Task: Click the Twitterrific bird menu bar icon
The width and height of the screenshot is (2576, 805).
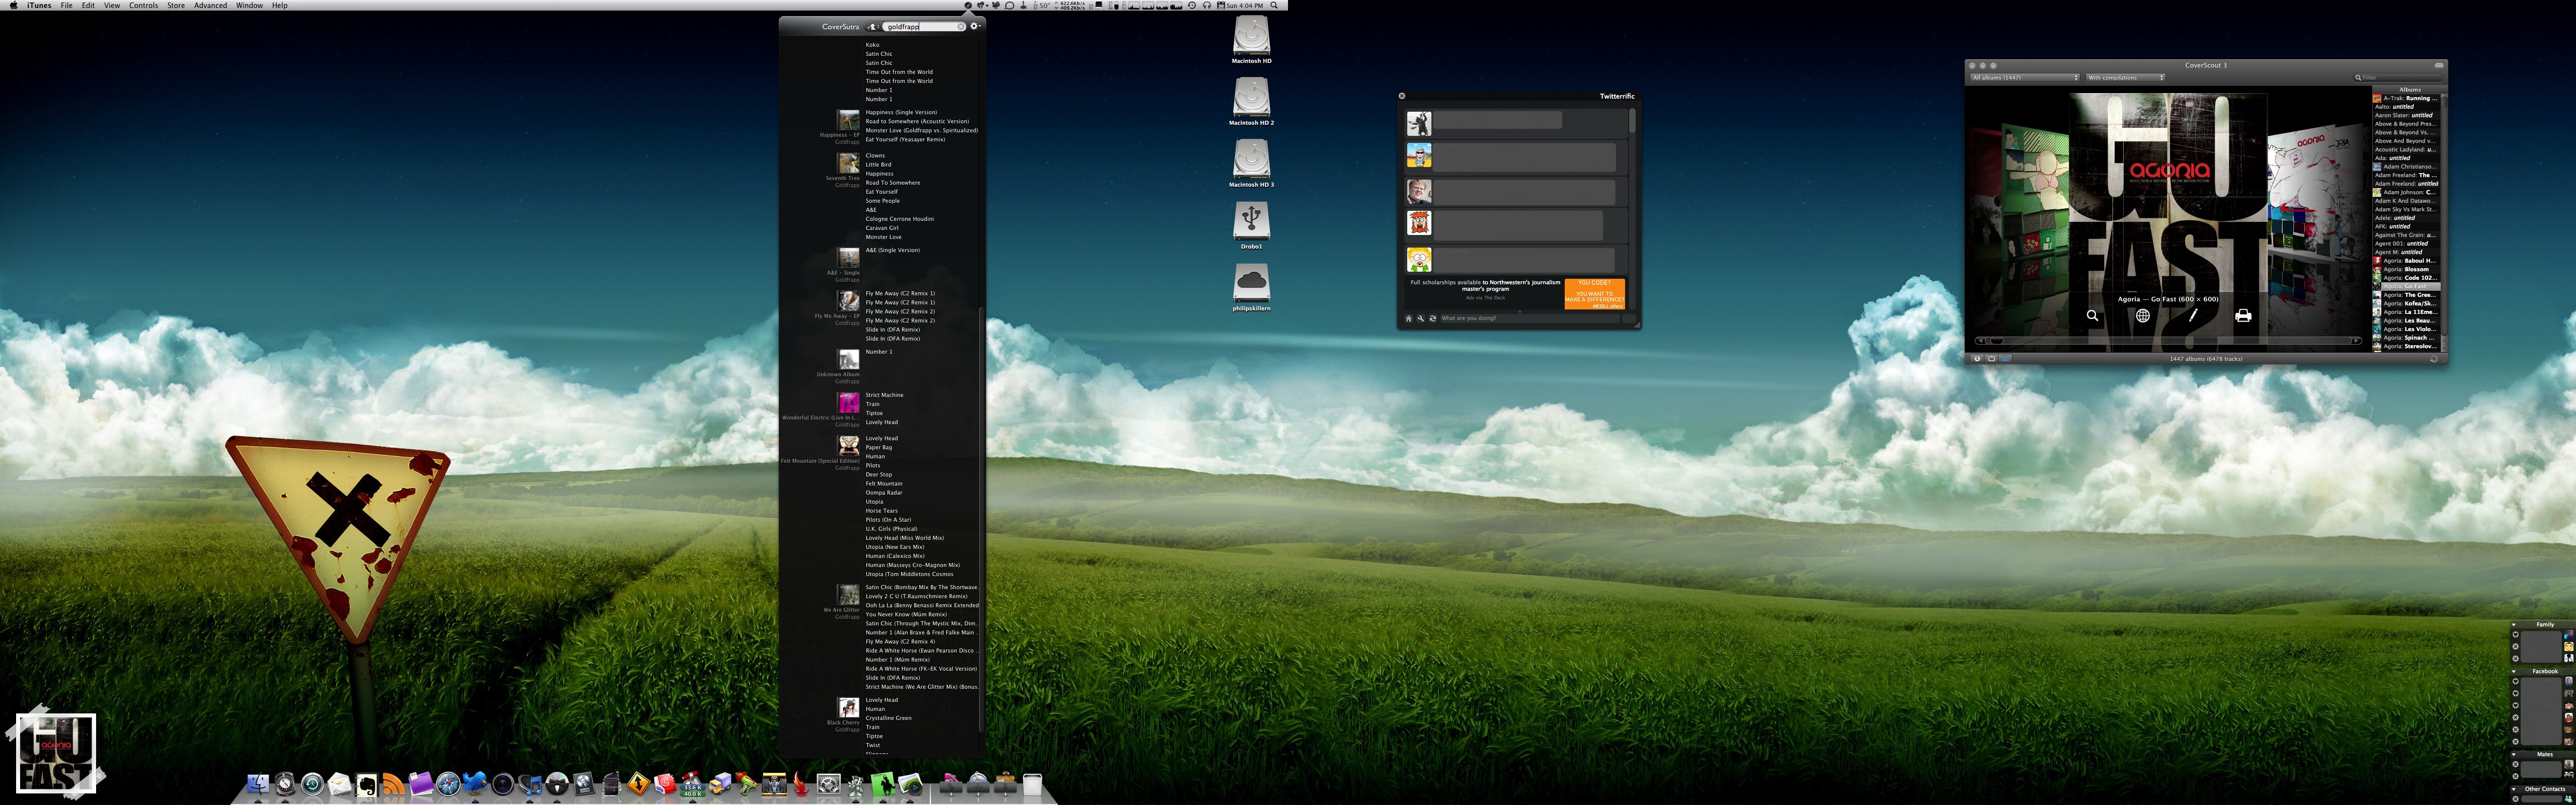Action: click(996, 5)
